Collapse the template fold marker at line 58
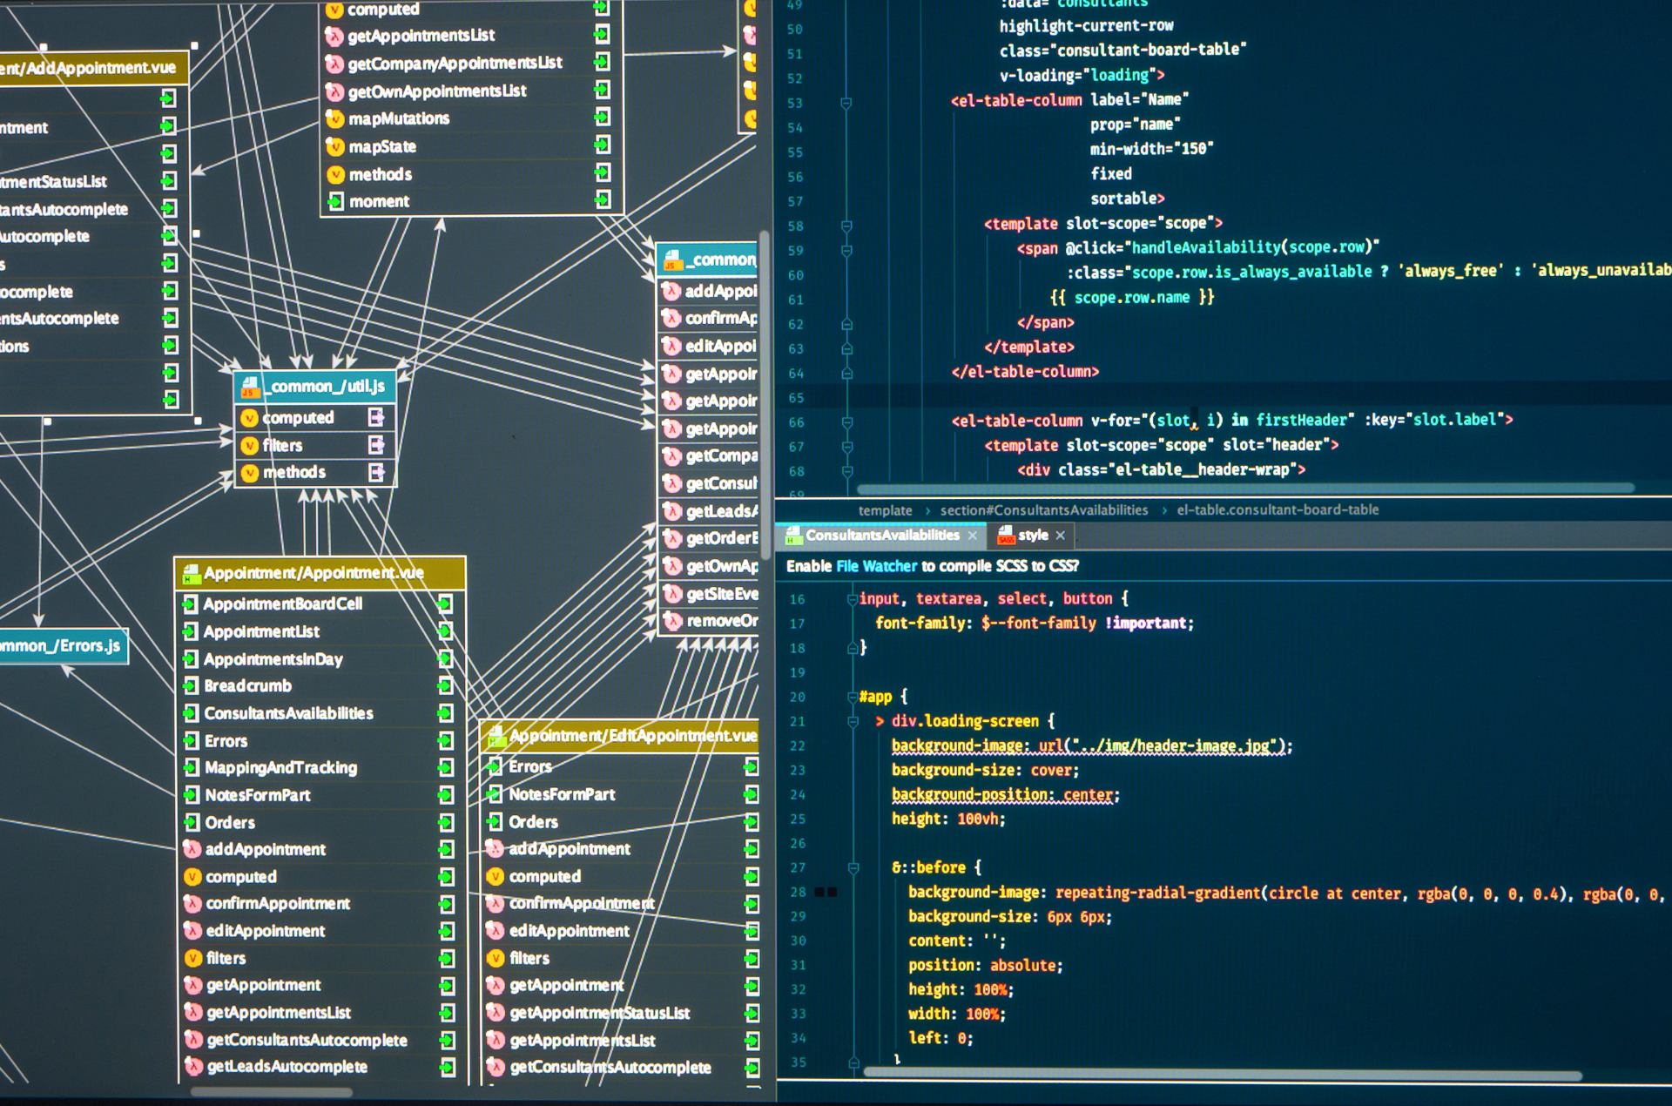Viewport: 1672px width, 1106px height. click(x=846, y=226)
